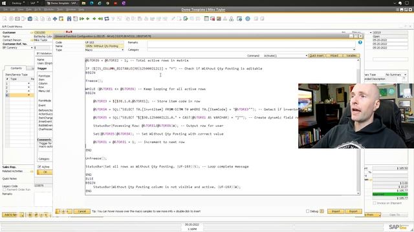Open the calendar toolbar icon
The width and height of the screenshot is (414, 232).
[206, 19]
